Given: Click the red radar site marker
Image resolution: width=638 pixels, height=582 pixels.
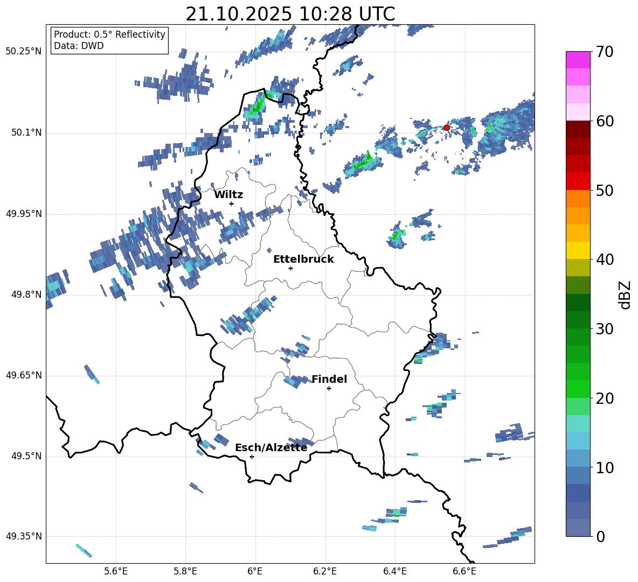Looking at the screenshot, I should pyautogui.click(x=446, y=128).
